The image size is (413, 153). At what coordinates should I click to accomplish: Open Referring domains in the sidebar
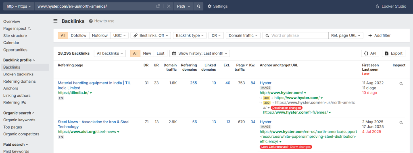click(19, 82)
